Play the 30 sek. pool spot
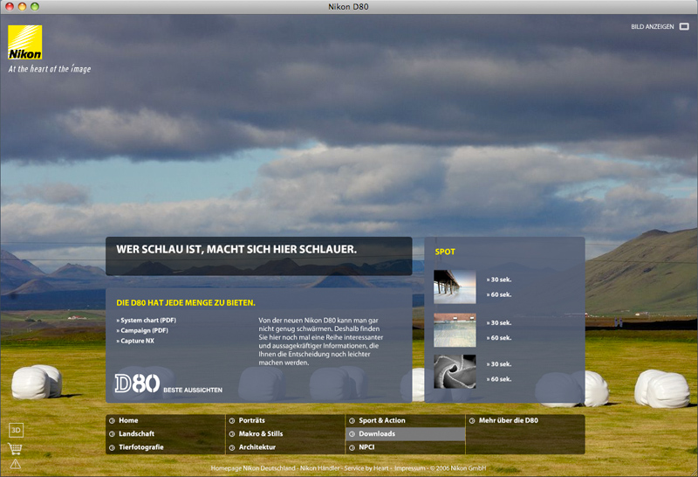Screen dimensions: 698x477 pos(499,322)
